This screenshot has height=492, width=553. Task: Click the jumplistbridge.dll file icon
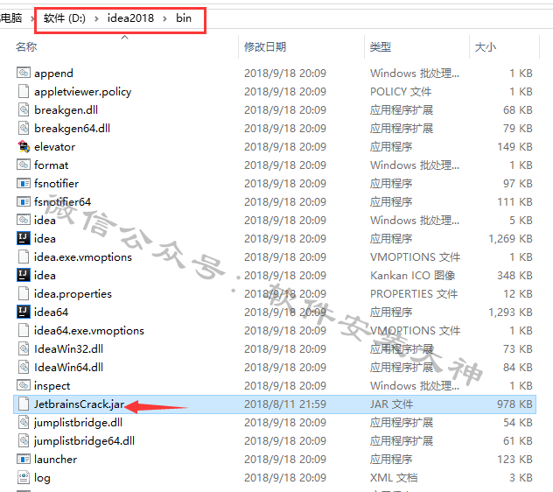[x=24, y=422]
